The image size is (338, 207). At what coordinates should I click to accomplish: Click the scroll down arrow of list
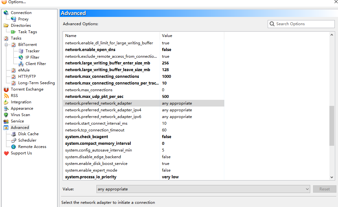tap(332, 177)
